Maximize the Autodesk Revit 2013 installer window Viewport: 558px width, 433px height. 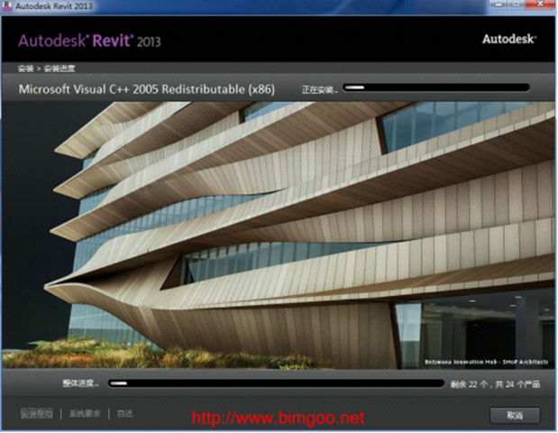point(516,5)
